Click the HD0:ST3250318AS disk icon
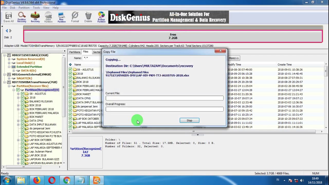 tap(9, 55)
